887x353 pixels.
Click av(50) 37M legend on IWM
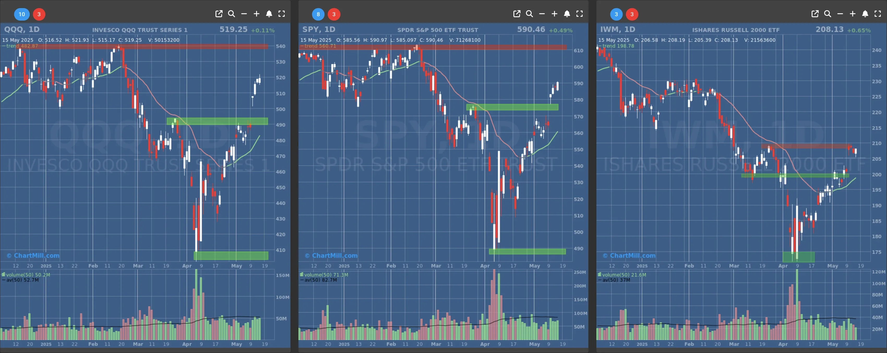point(614,280)
